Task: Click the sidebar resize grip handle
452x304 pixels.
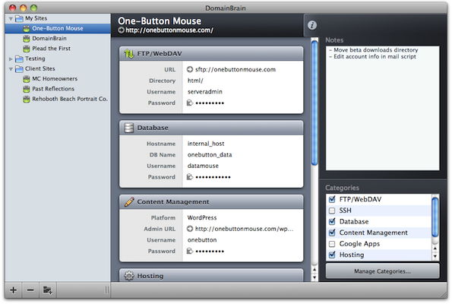Action: [106, 290]
